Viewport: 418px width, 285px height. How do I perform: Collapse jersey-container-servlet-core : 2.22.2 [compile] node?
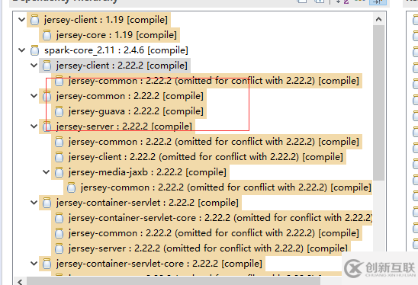[x=34, y=264]
